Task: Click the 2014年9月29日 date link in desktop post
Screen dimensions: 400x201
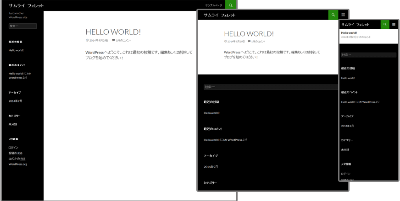Action: tap(99, 41)
